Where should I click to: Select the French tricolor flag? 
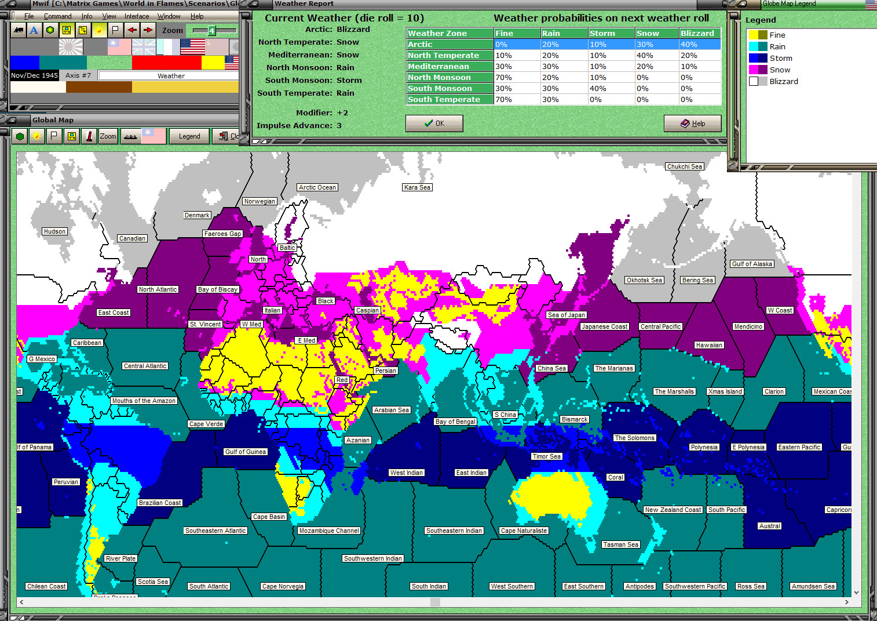coord(168,47)
